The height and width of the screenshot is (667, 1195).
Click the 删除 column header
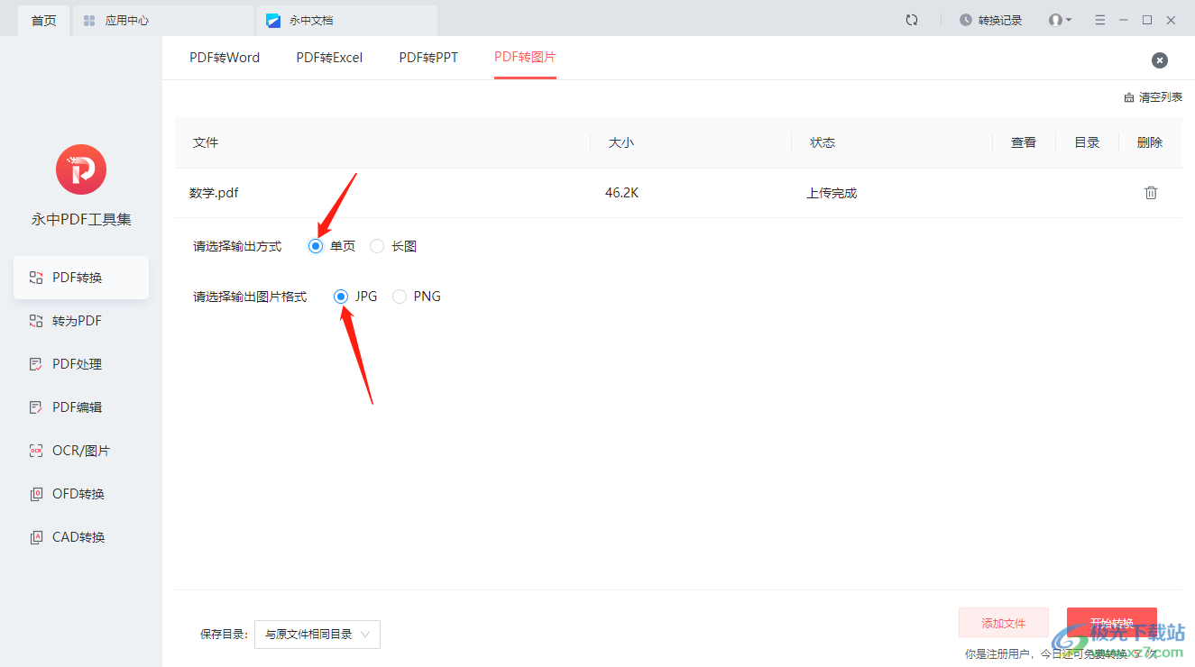1150,142
